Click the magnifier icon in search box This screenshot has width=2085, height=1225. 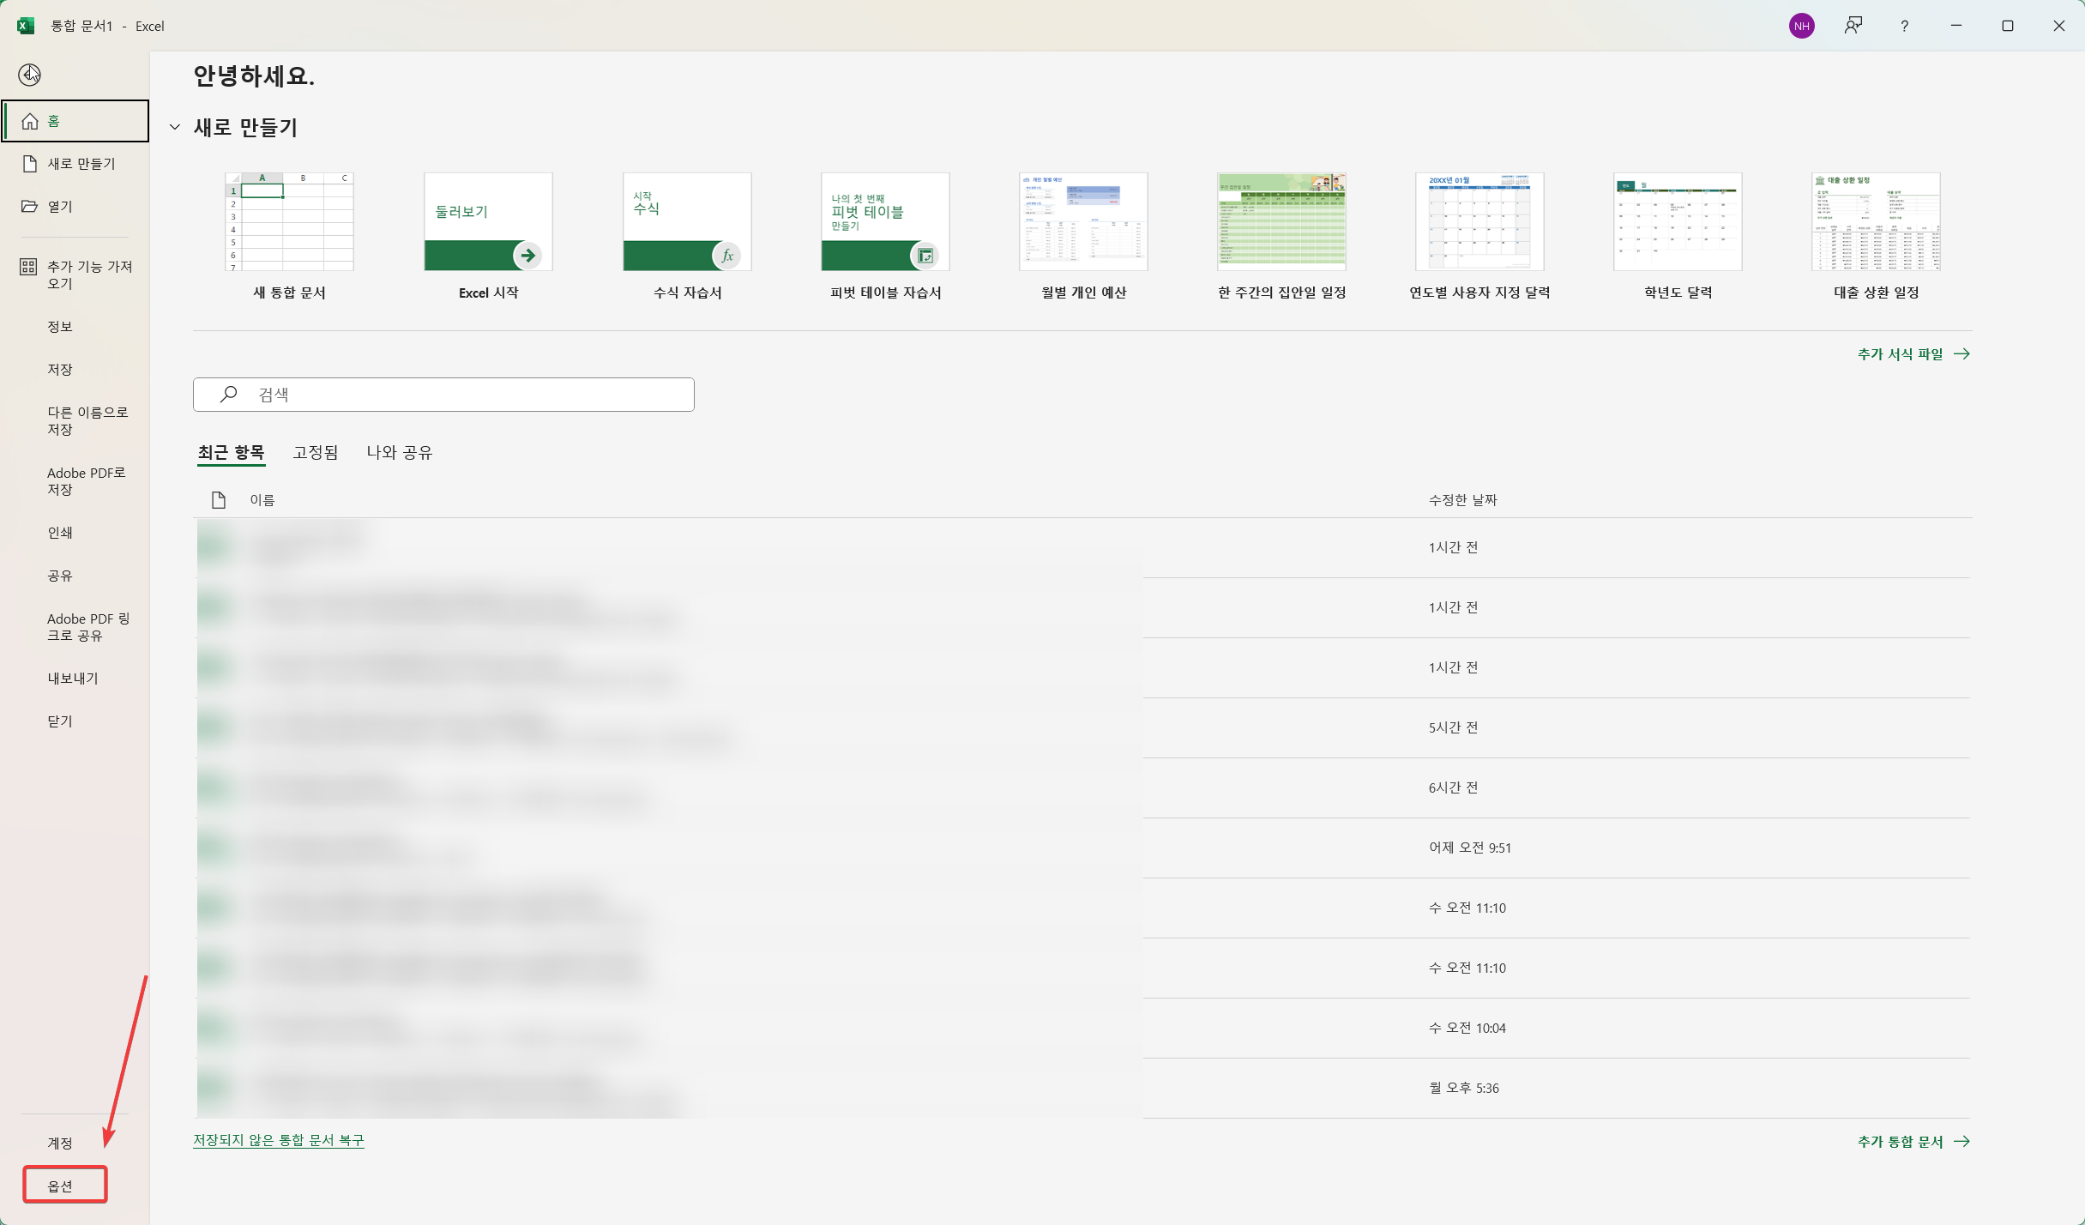coord(228,394)
